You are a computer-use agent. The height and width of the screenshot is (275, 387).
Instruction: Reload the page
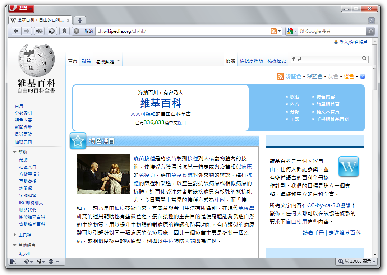point(52,31)
